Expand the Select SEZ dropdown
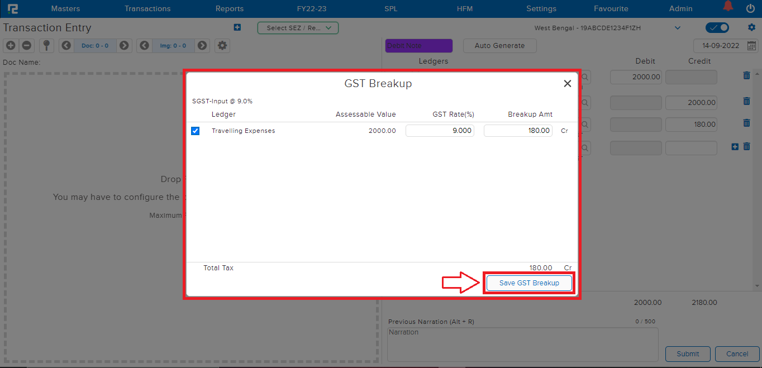 click(x=298, y=28)
